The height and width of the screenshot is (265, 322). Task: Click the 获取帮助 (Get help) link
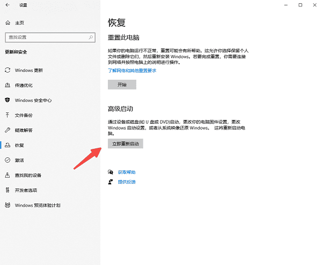pyautogui.click(x=127, y=172)
